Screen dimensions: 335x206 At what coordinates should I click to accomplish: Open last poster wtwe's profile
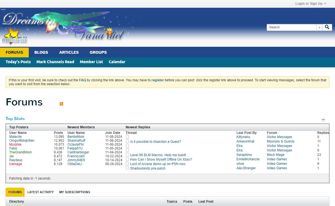coord(240,164)
